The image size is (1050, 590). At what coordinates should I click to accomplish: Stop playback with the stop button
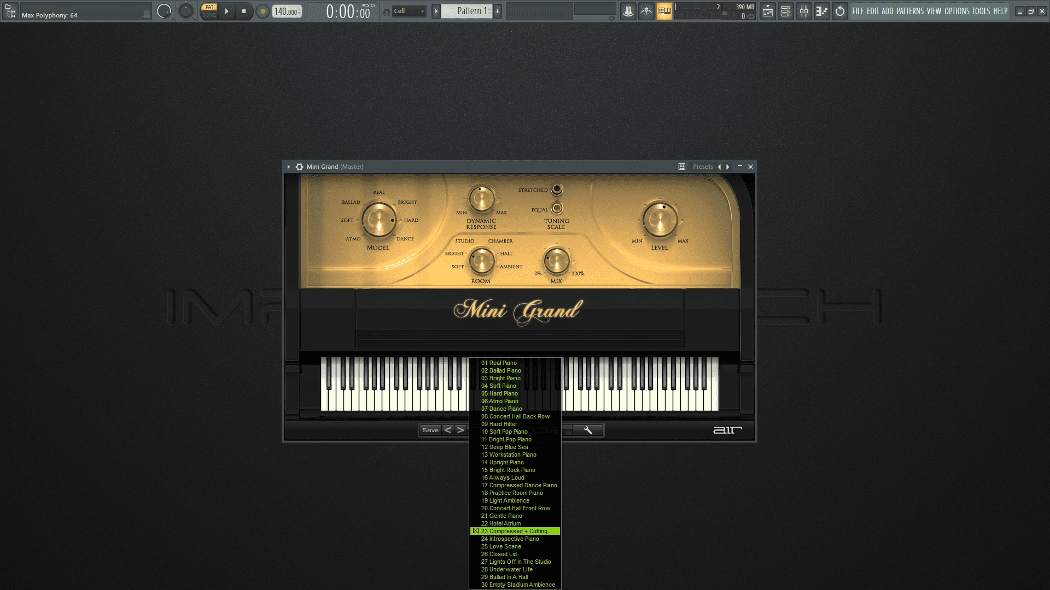point(244,11)
